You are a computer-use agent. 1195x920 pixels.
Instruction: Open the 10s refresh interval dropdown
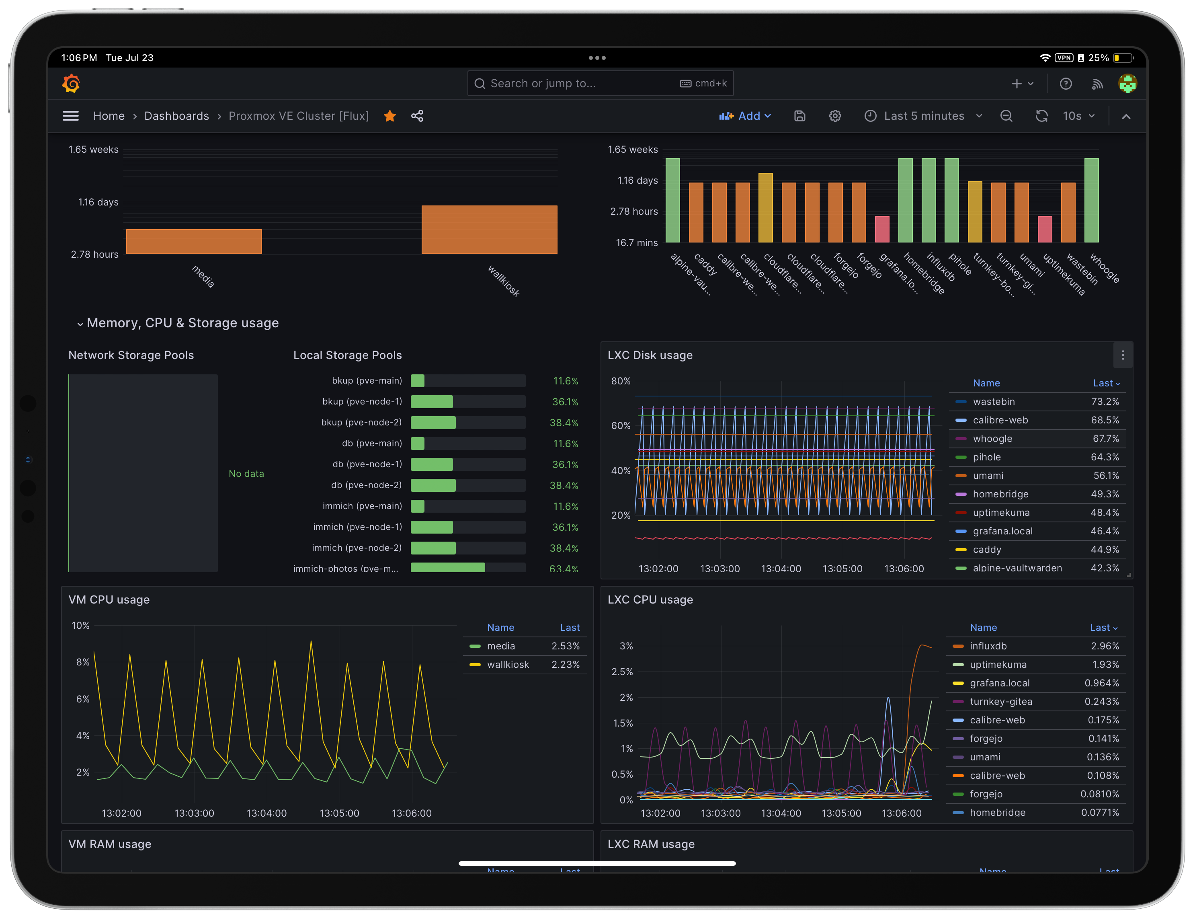click(1078, 116)
